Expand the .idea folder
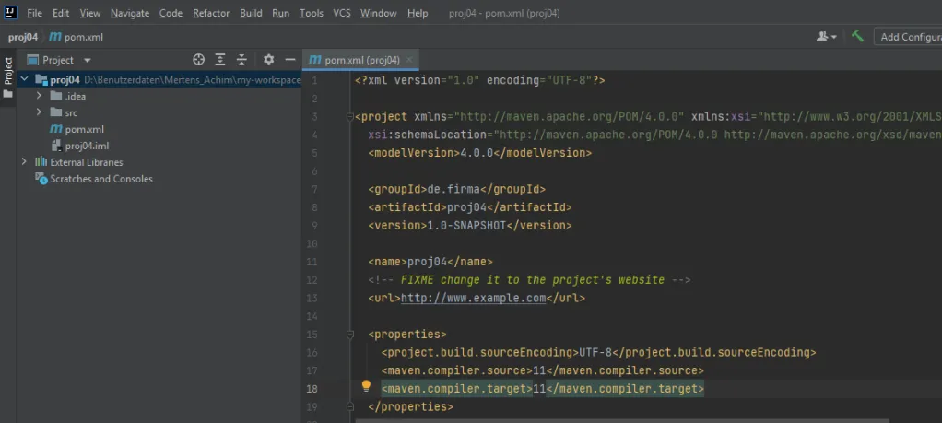 coord(39,96)
